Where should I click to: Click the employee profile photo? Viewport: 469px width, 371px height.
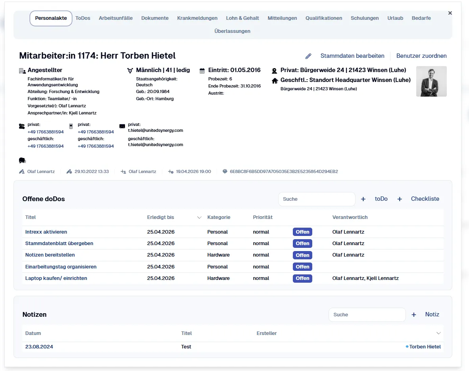(431, 82)
